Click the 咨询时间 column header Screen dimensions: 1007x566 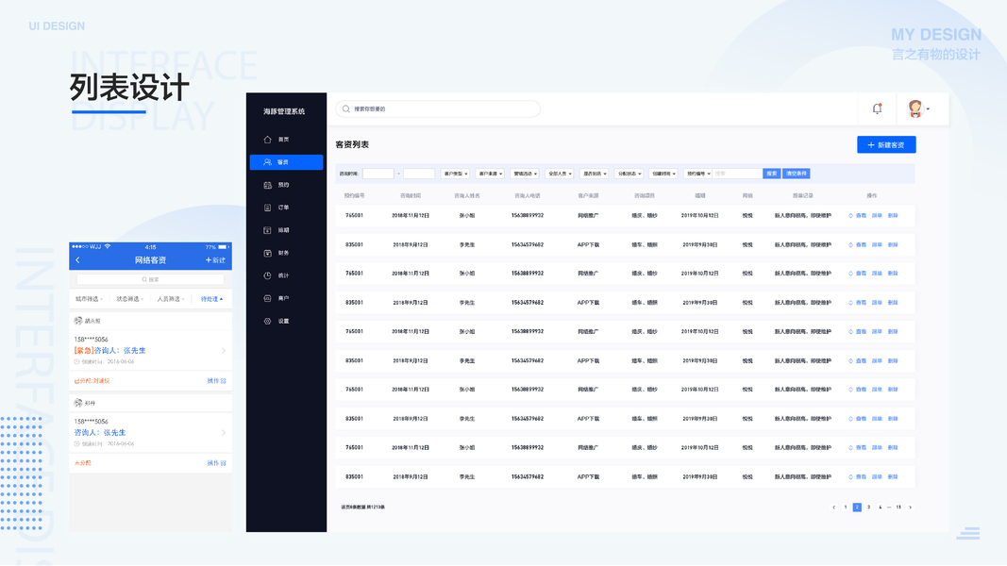coord(411,195)
